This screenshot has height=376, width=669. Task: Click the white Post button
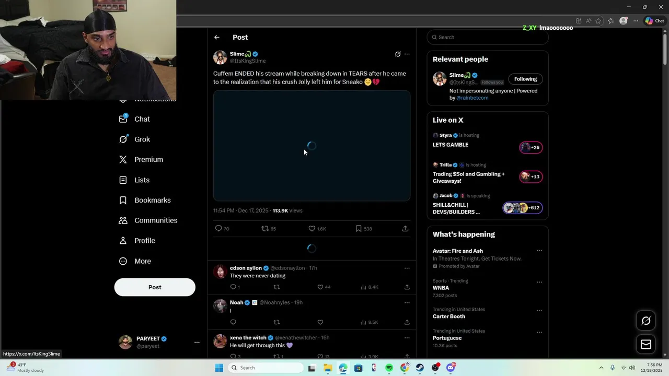(x=155, y=287)
